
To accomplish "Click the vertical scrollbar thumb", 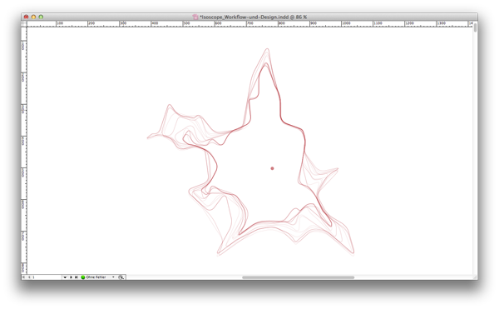I will 475,27.
